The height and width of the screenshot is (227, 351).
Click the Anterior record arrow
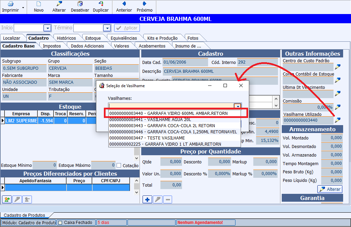coord(124,4)
